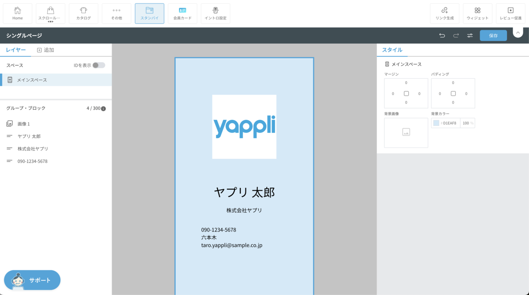Click the redo arrow in header bar
The image size is (529, 295).
pyautogui.click(x=456, y=36)
